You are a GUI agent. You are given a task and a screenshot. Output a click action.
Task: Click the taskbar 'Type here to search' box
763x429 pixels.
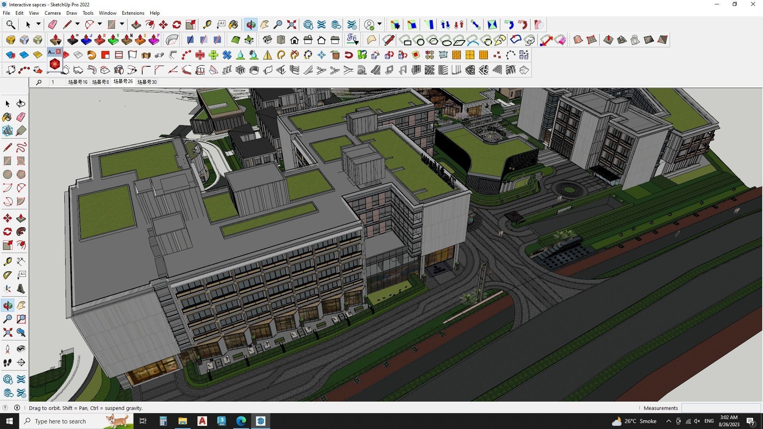pyautogui.click(x=76, y=421)
